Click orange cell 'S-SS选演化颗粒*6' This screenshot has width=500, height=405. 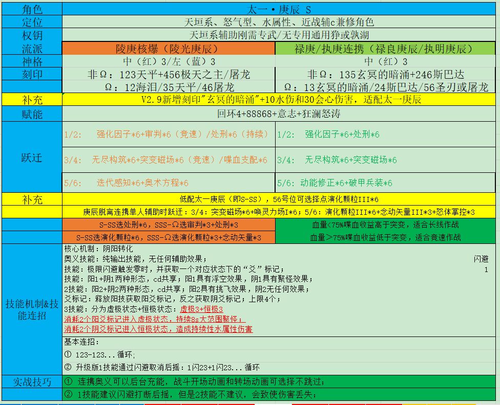169,237
